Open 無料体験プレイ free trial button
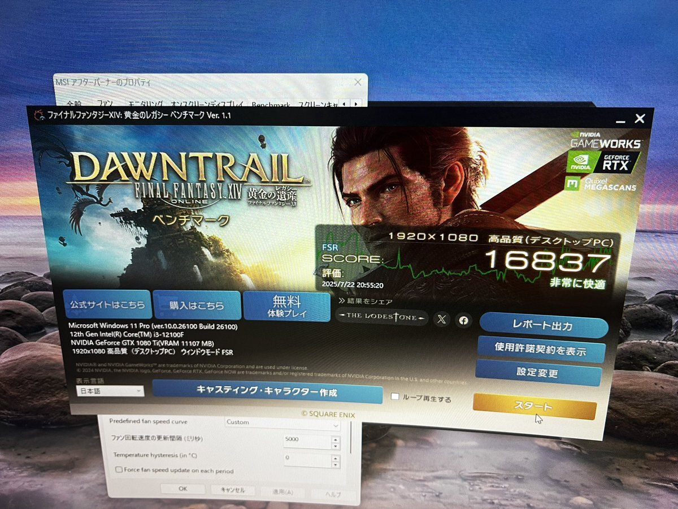The width and height of the screenshot is (678, 509). pos(287,307)
